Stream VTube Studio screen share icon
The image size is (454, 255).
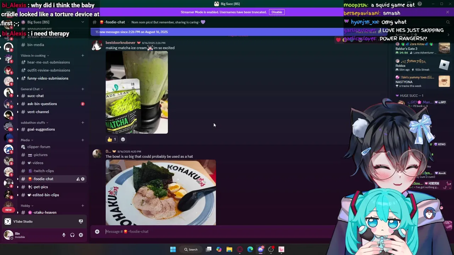81,221
